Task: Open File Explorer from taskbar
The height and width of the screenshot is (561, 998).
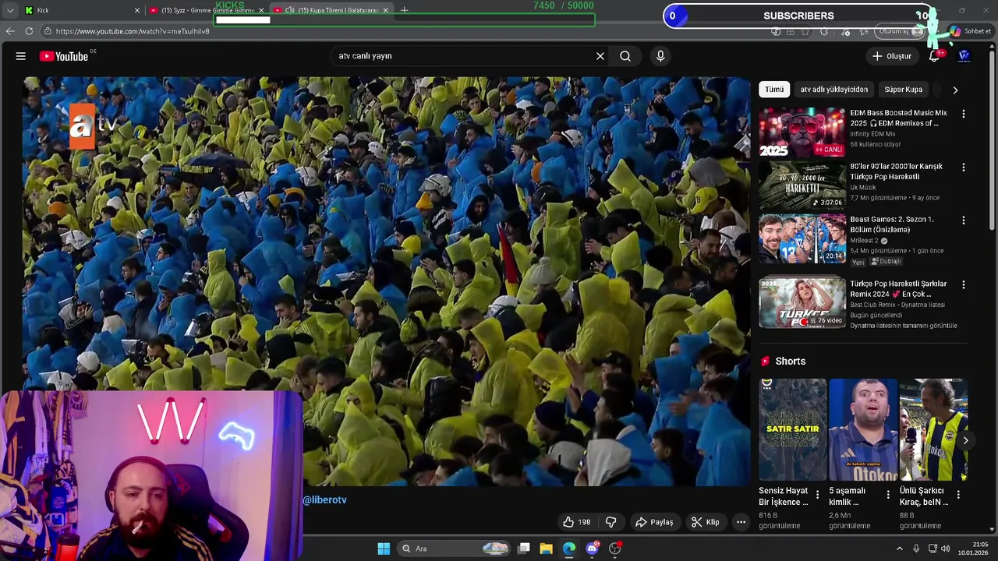Action: 547,549
